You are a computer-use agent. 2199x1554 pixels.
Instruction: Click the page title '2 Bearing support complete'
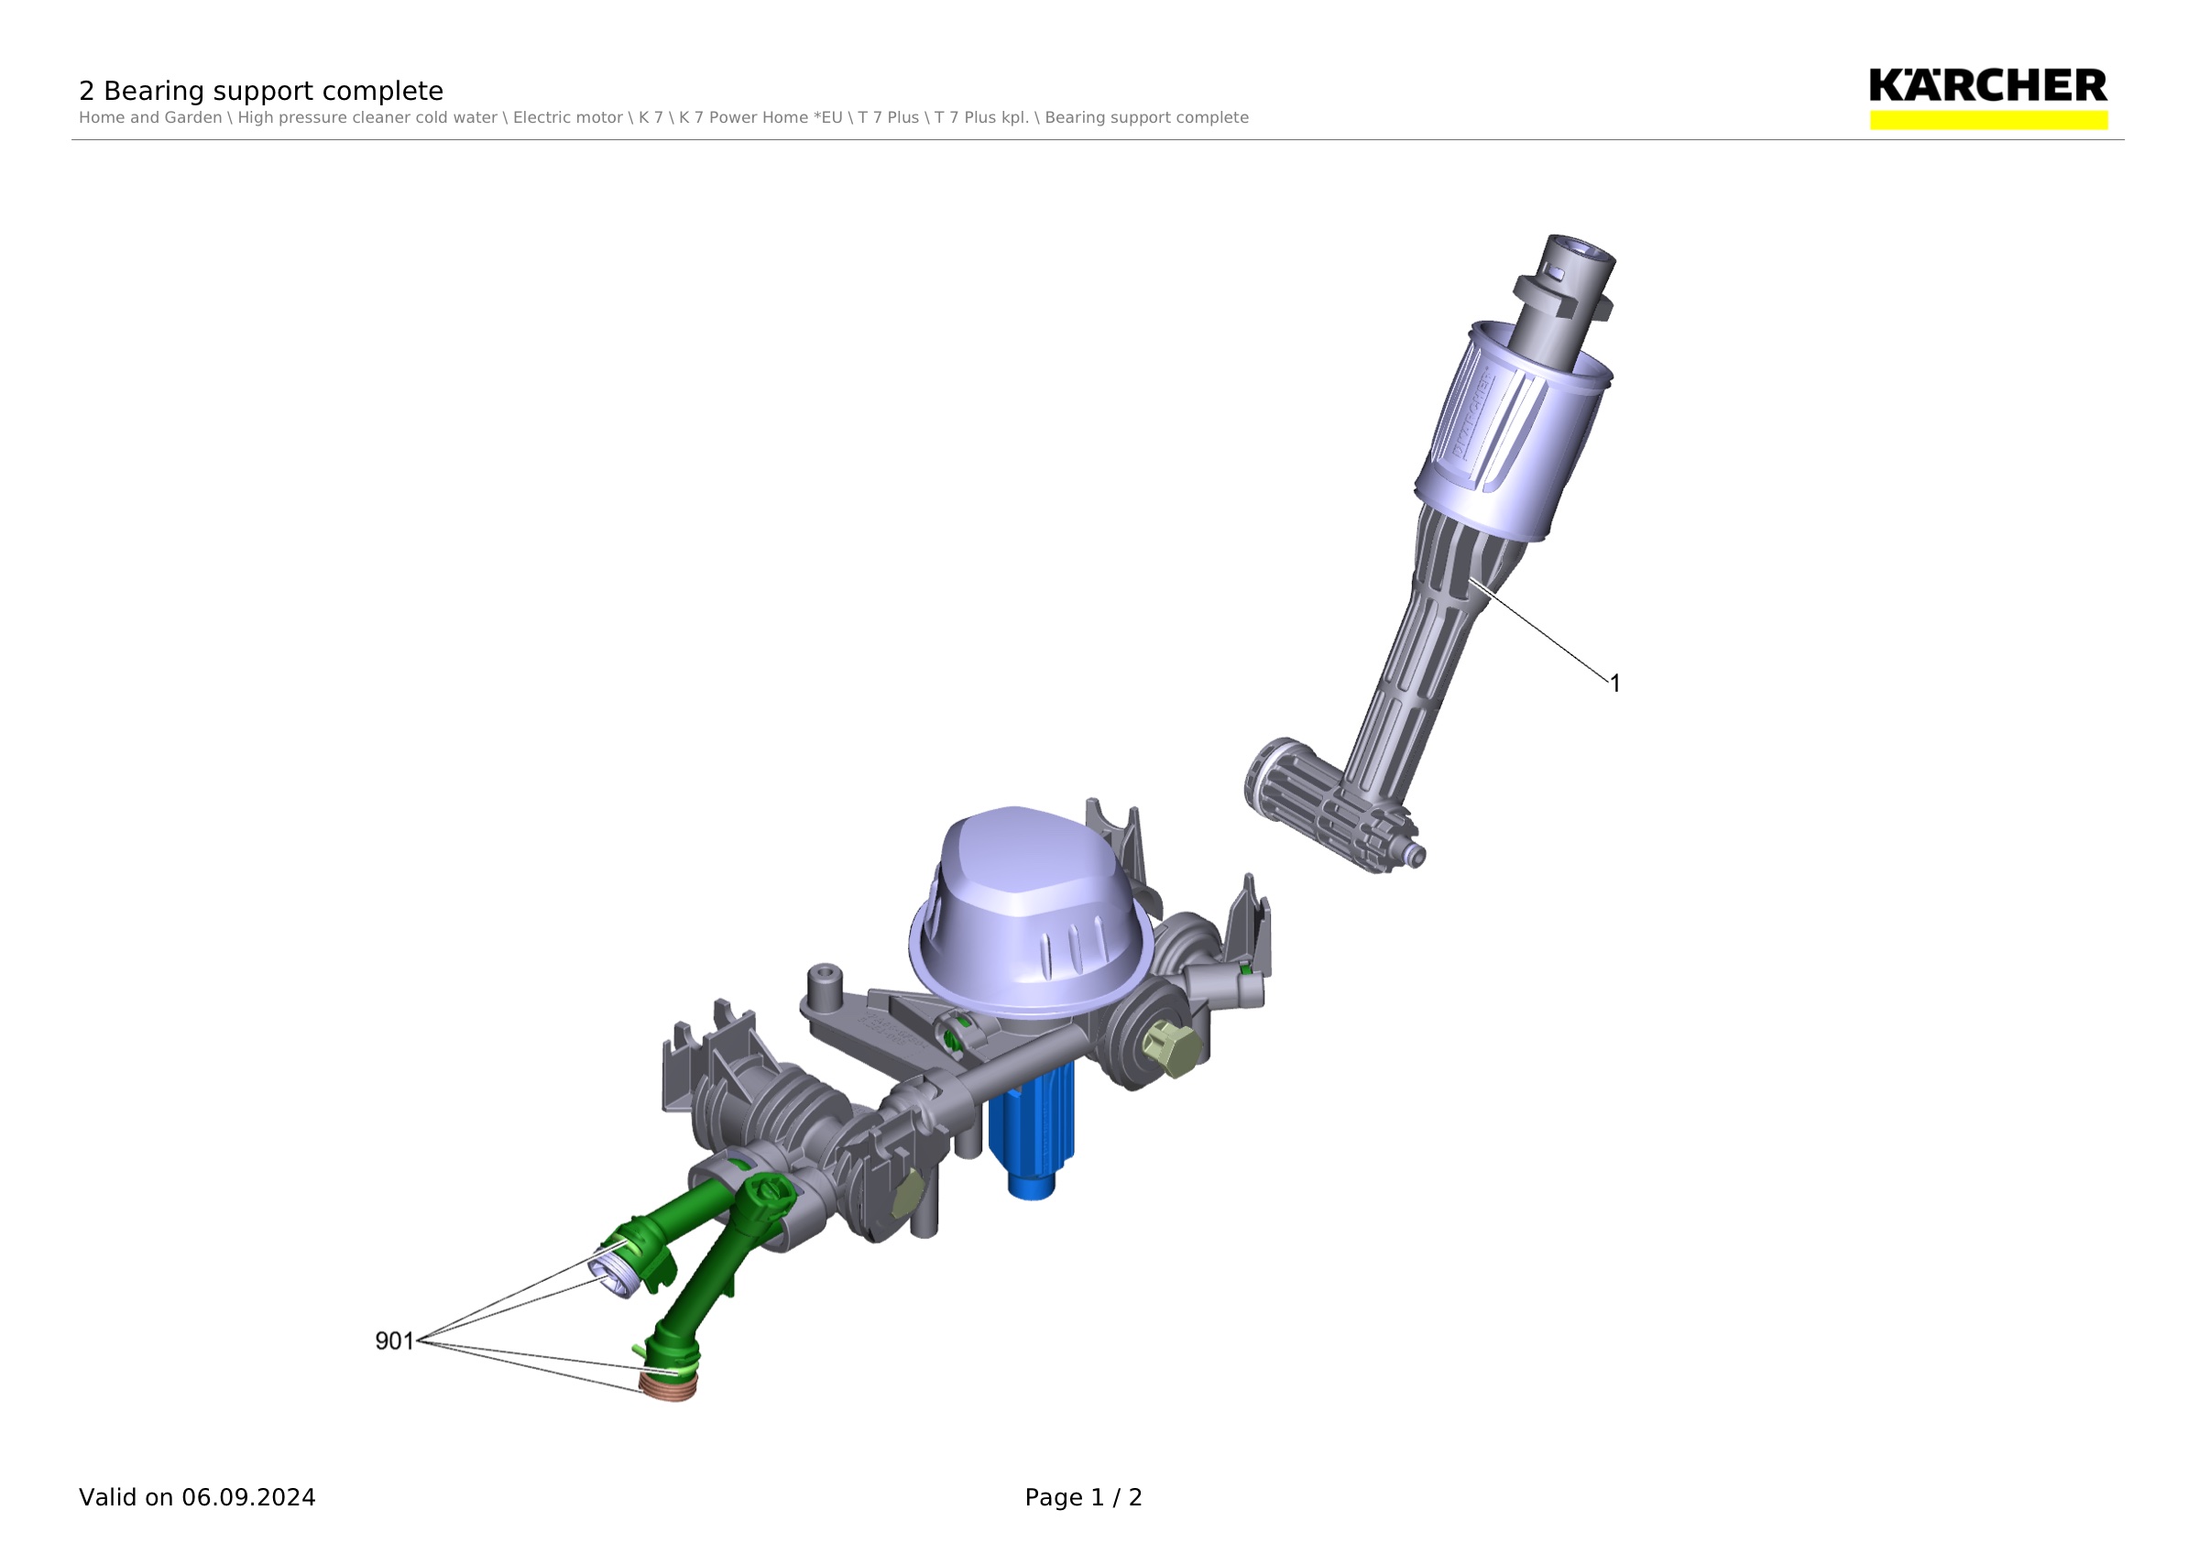[260, 91]
